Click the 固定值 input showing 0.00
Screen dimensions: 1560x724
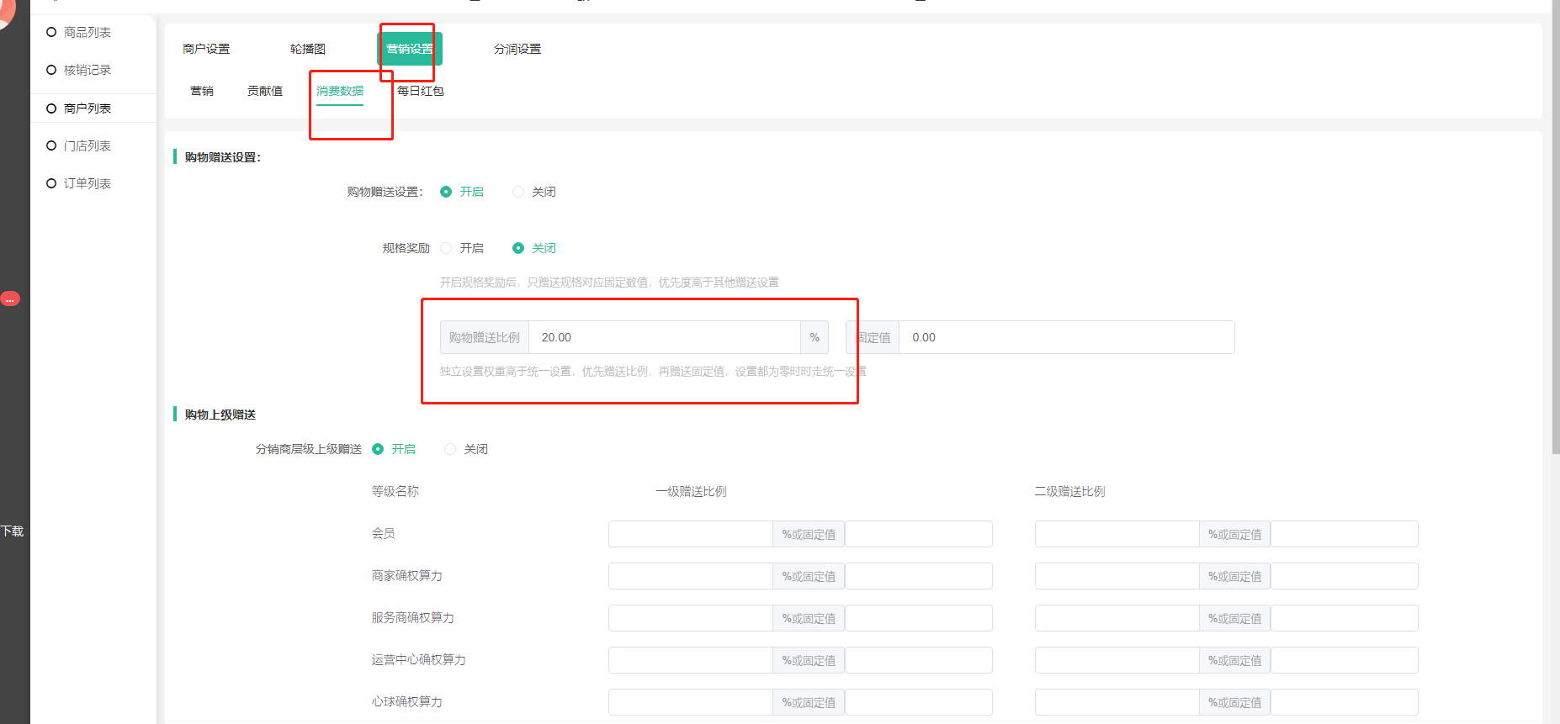(x=1066, y=337)
